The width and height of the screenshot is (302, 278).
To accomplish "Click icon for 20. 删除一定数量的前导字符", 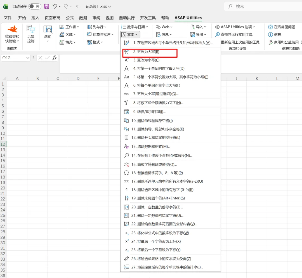I will click(126, 207).
